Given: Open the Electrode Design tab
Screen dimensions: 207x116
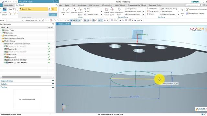Looking at the screenshot, I should (155, 5).
